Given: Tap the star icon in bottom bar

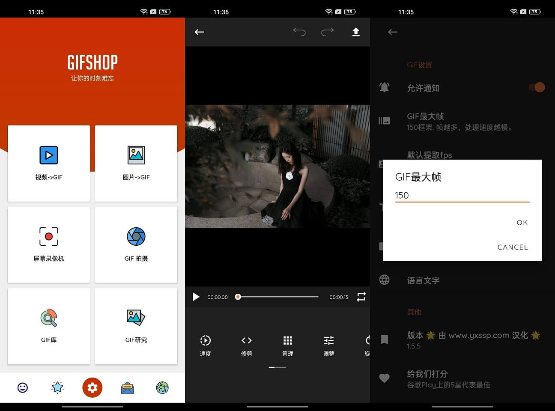Looking at the screenshot, I should coord(57,387).
